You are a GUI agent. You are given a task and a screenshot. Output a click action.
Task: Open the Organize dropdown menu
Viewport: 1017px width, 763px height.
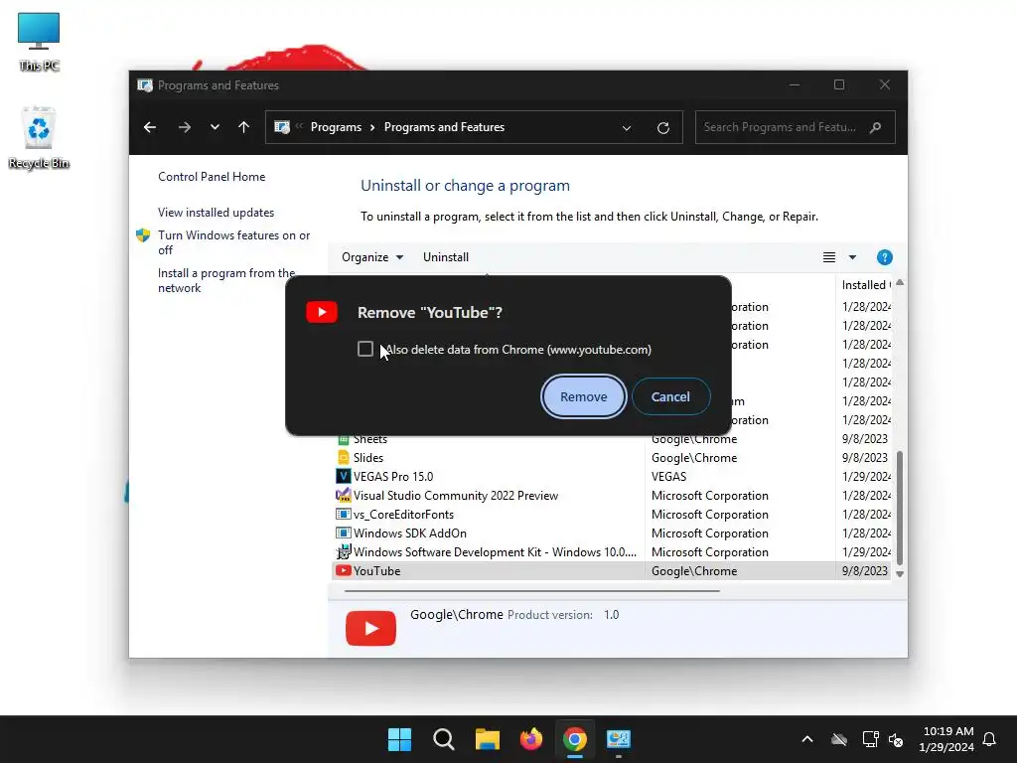tap(372, 257)
